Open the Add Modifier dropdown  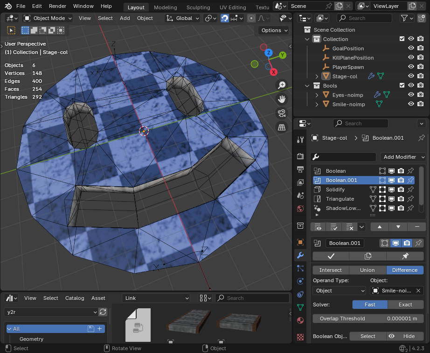403,157
